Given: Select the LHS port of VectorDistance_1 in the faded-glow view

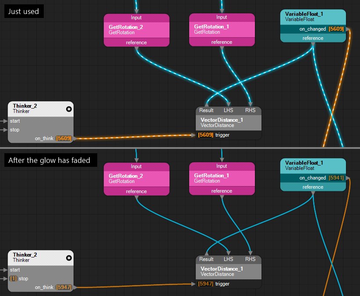Looking at the screenshot, I should click(x=229, y=259).
